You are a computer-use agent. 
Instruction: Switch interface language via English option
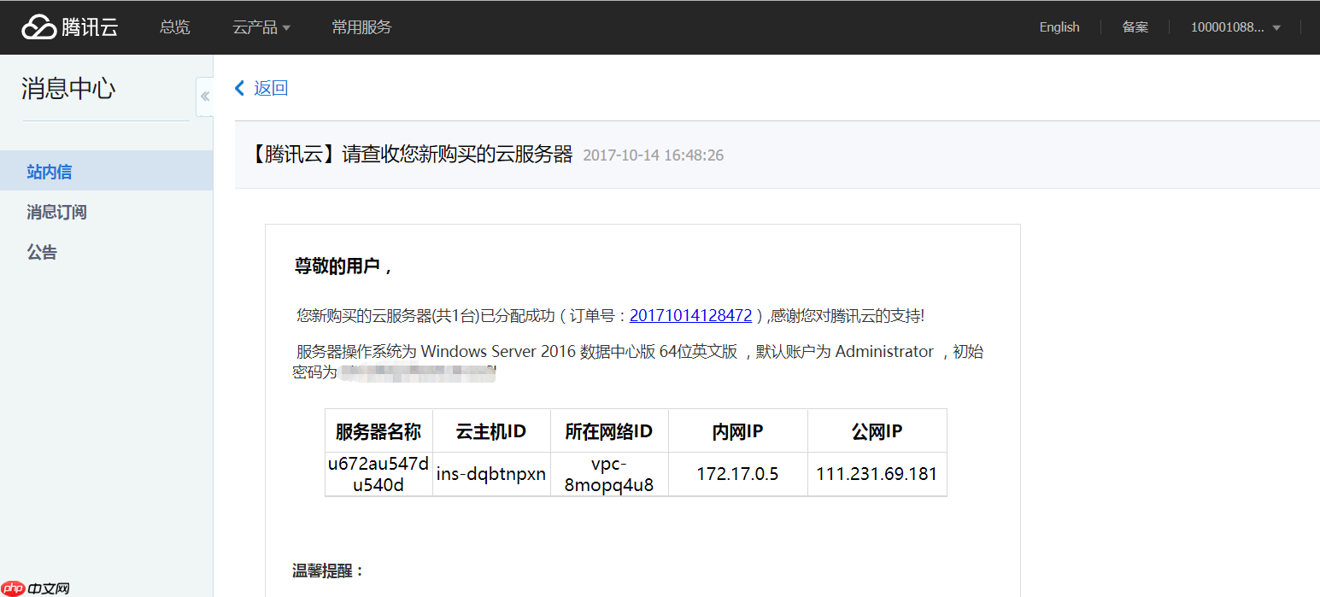[1059, 26]
